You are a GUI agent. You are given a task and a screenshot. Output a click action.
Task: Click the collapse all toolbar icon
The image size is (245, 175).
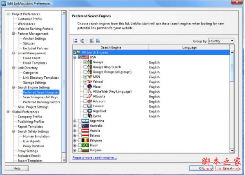tap(82, 41)
